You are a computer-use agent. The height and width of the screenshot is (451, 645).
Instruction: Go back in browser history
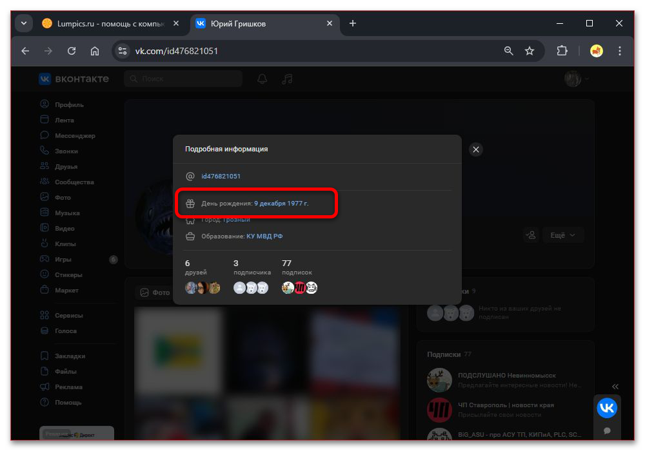(x=26, y=51)
